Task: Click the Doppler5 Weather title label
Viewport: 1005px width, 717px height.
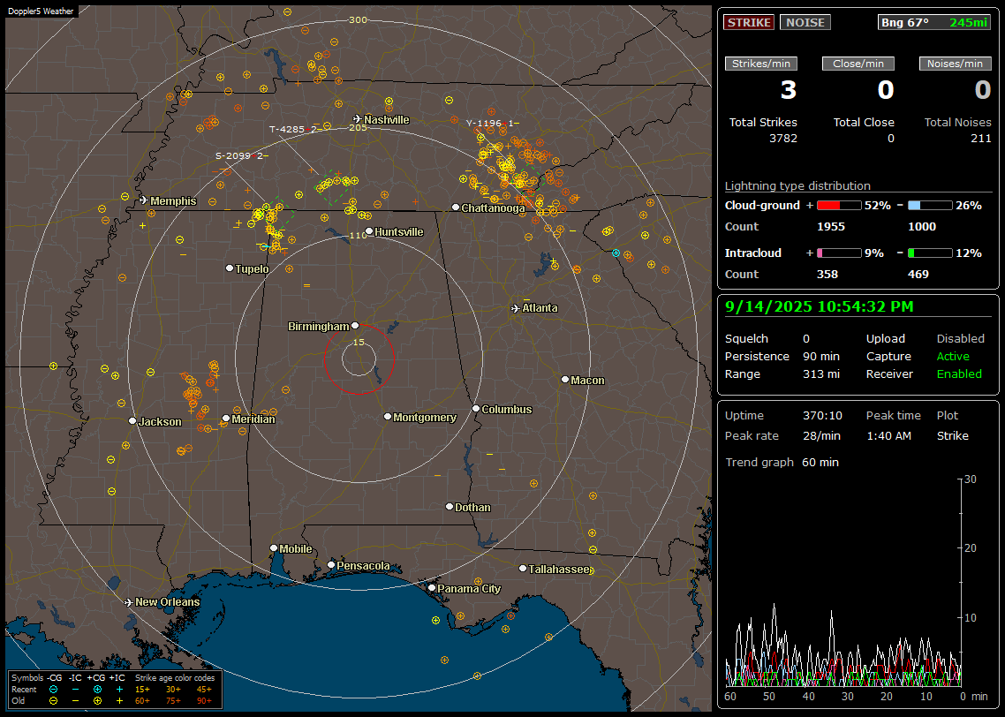Action: pos(41,11)
